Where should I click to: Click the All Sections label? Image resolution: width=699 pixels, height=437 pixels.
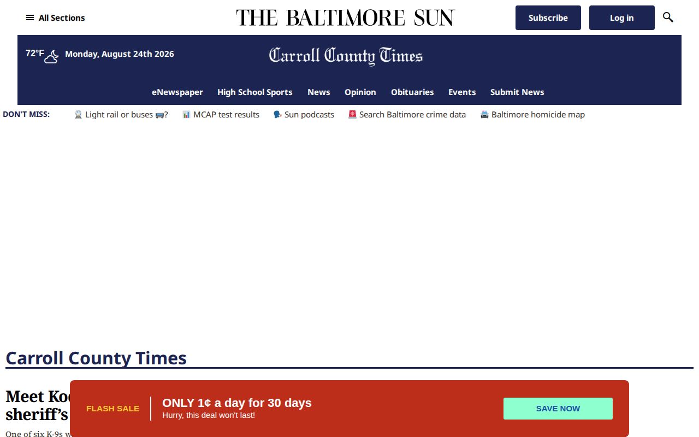(x=62, y=17)
